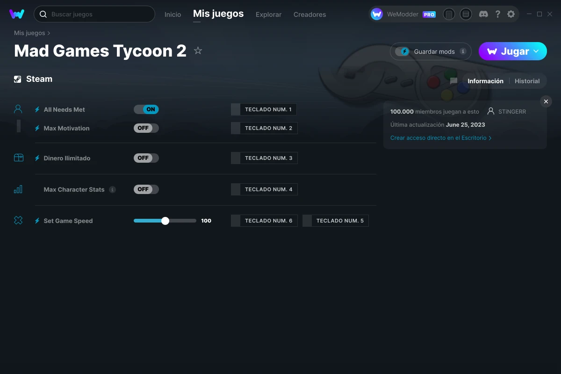Open the Discord icon link

[x=484, y=14]
